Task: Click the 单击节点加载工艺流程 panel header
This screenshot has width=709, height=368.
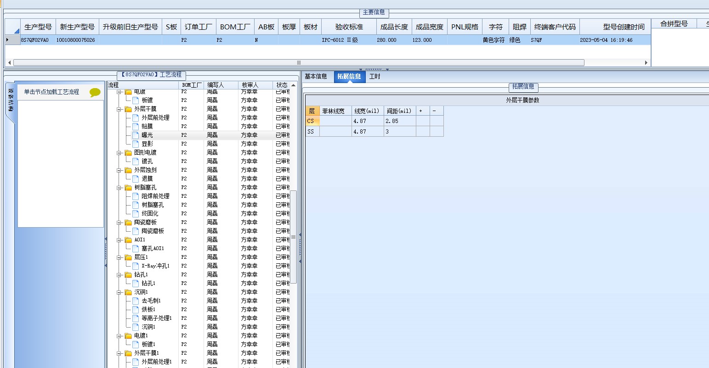Action: (60, 92)
